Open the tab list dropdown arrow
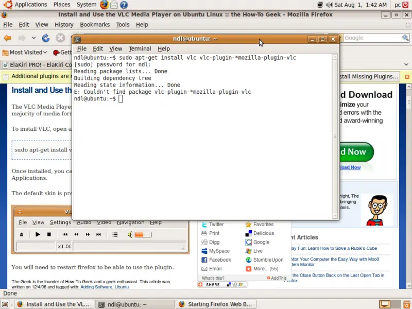Image resolution: width=412 pixels, height=309 pixels. click(x=406, y=64)
